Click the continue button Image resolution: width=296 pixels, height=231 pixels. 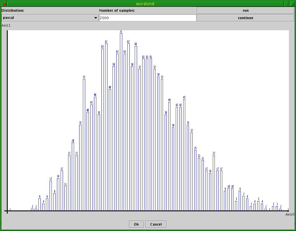245,18
